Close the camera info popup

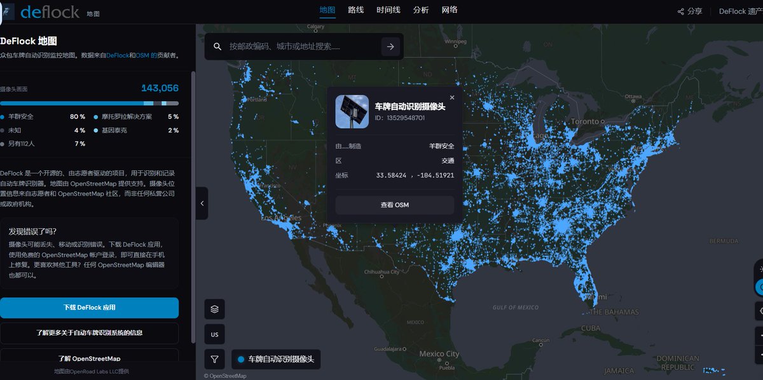[452, 97]
